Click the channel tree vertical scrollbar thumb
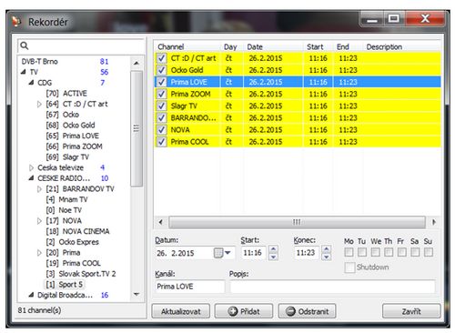455x333 pixels. (136, 128)
